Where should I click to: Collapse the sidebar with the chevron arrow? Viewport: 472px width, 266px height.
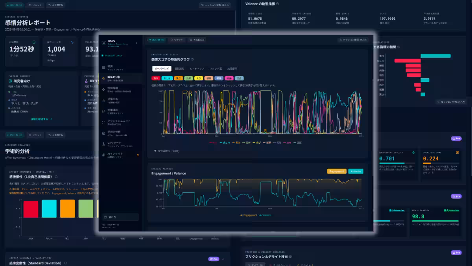point(137,43)
